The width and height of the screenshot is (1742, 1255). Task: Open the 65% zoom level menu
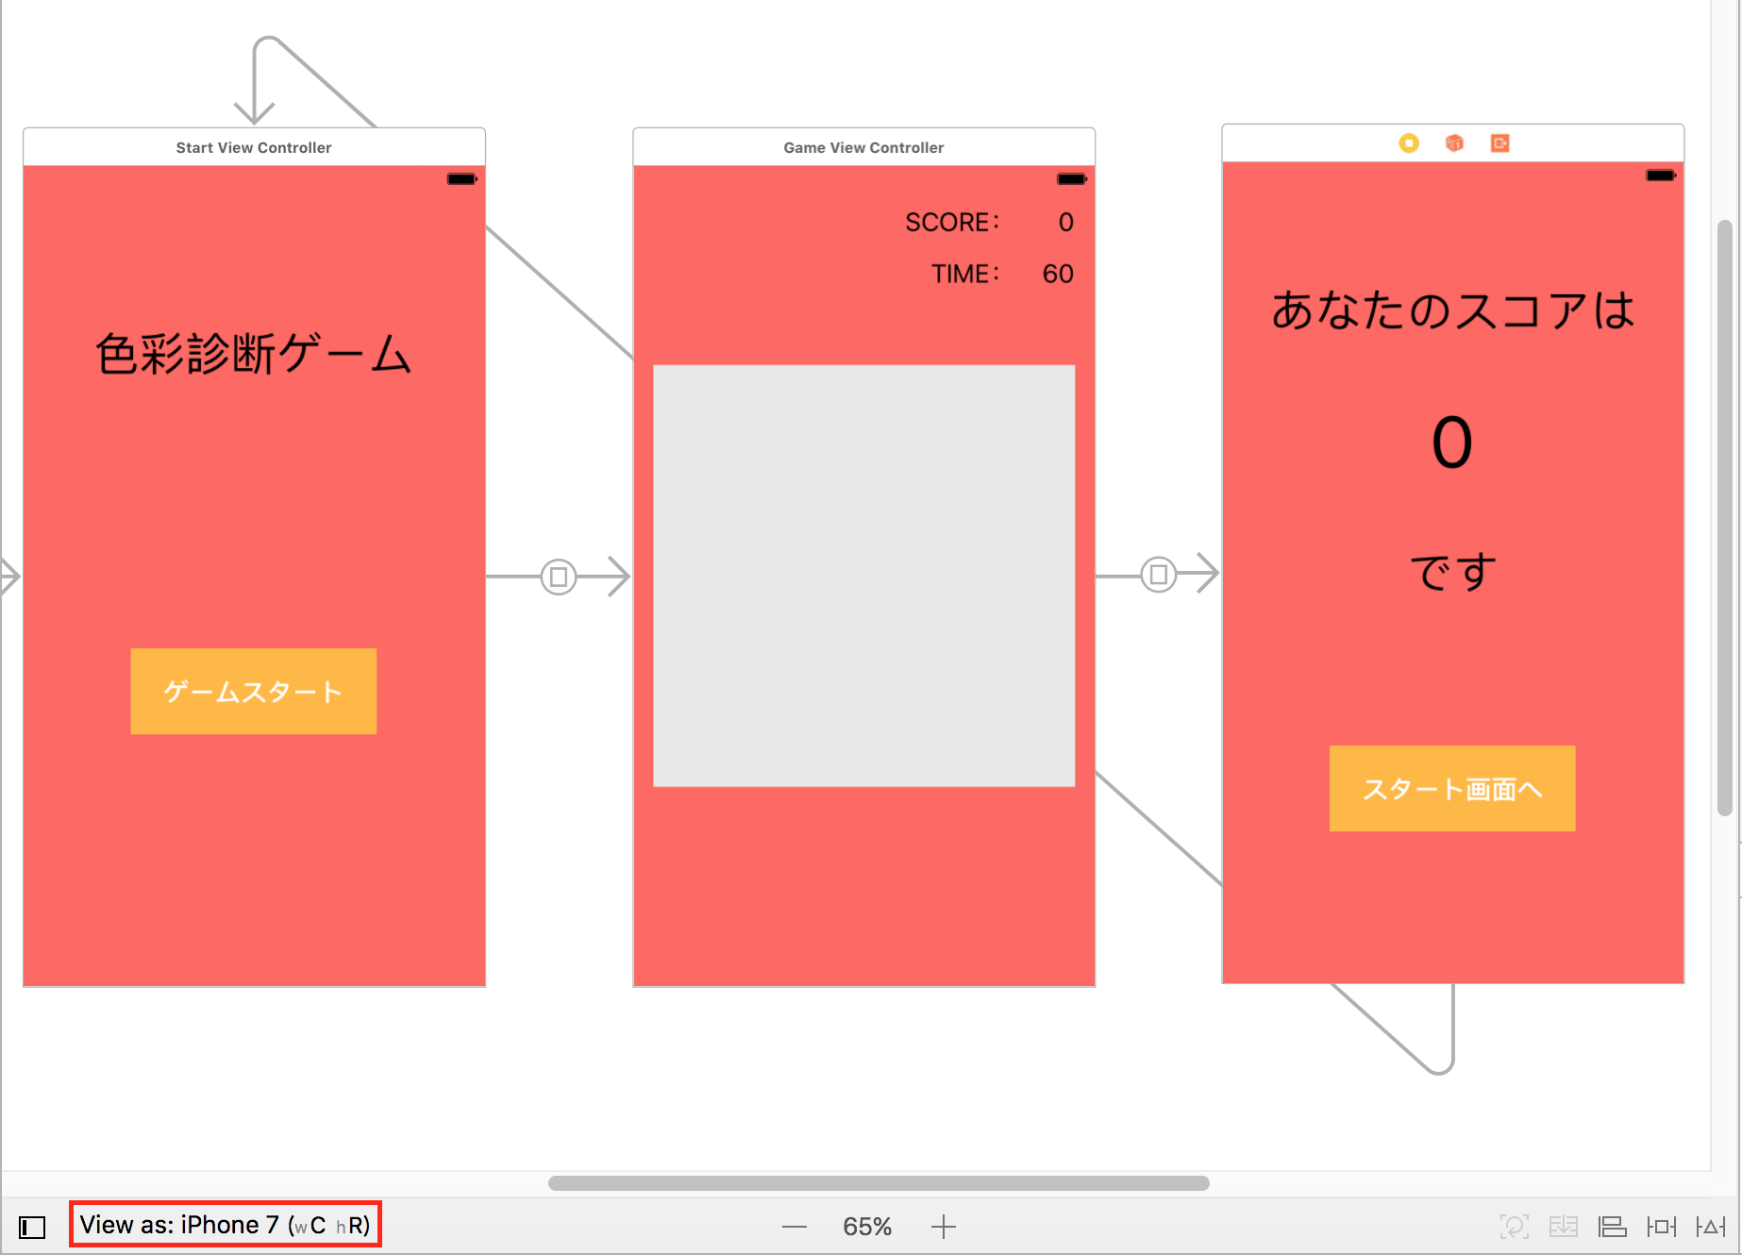[866, 1227]
